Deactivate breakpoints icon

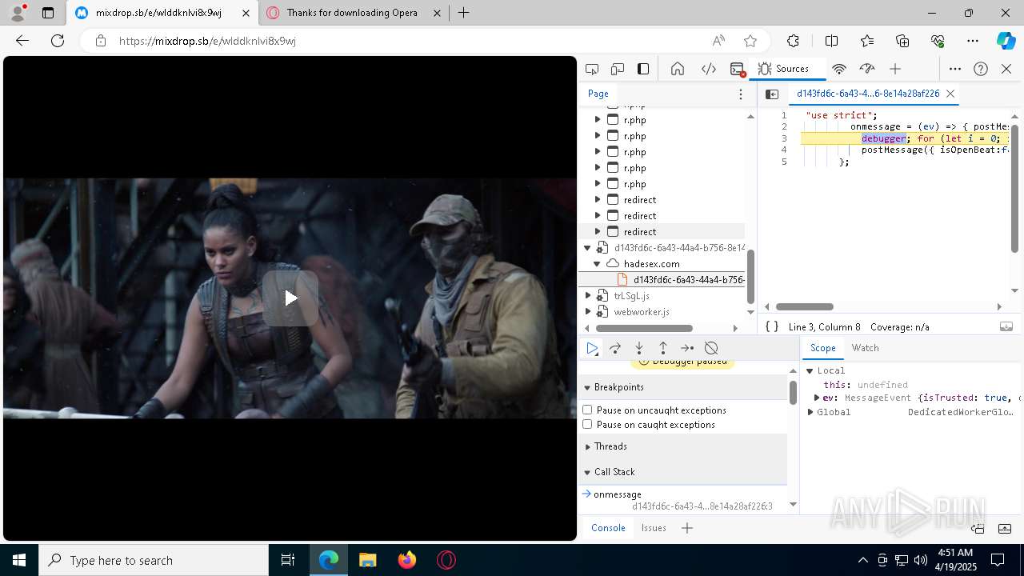tap(711, 348)
